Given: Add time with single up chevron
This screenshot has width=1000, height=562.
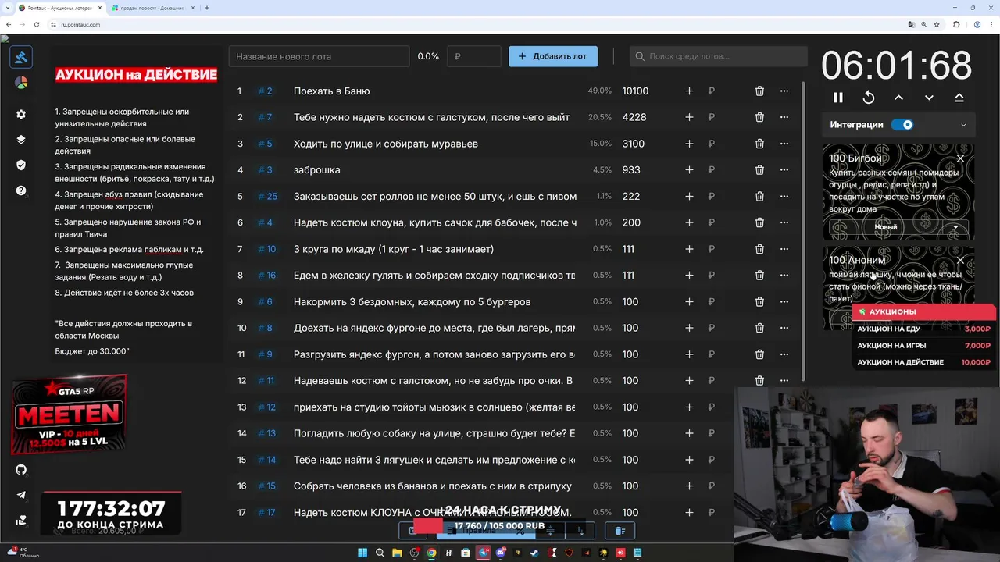Looking at the screenshot, I should tap(898, 98).
